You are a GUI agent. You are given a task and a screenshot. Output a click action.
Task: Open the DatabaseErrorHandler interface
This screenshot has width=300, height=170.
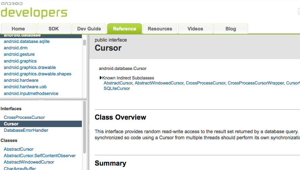(26, 130)
